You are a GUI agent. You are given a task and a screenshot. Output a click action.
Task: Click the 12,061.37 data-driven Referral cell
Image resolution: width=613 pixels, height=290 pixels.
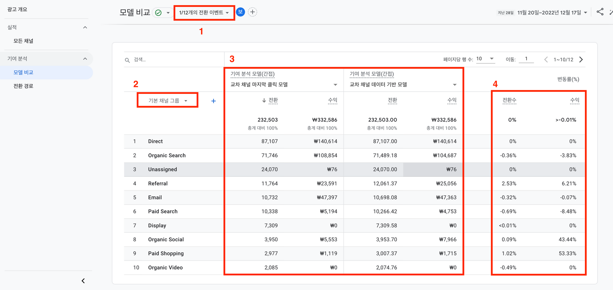tap(385, 183)
